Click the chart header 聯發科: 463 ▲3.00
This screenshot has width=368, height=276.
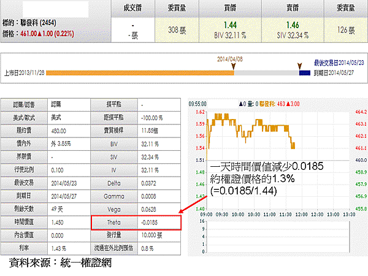pos(279,104)
